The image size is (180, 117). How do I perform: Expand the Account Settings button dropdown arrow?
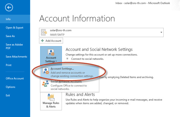click(x=56, y=61)
